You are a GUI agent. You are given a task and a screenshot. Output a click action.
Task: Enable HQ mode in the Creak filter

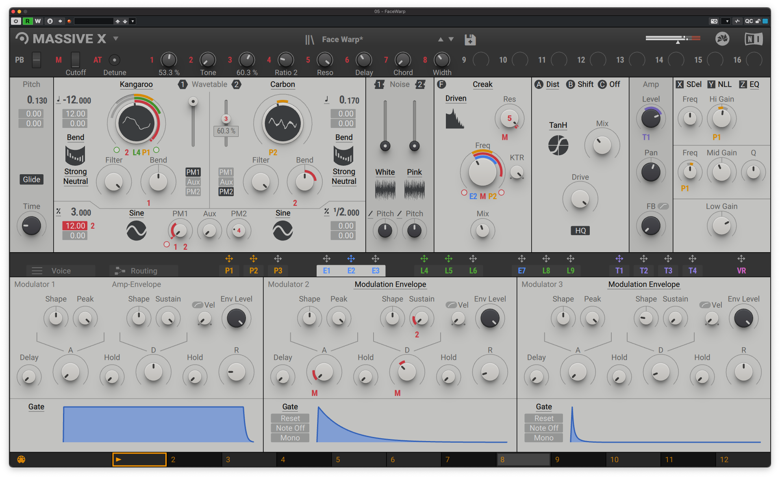click(580, 230)
